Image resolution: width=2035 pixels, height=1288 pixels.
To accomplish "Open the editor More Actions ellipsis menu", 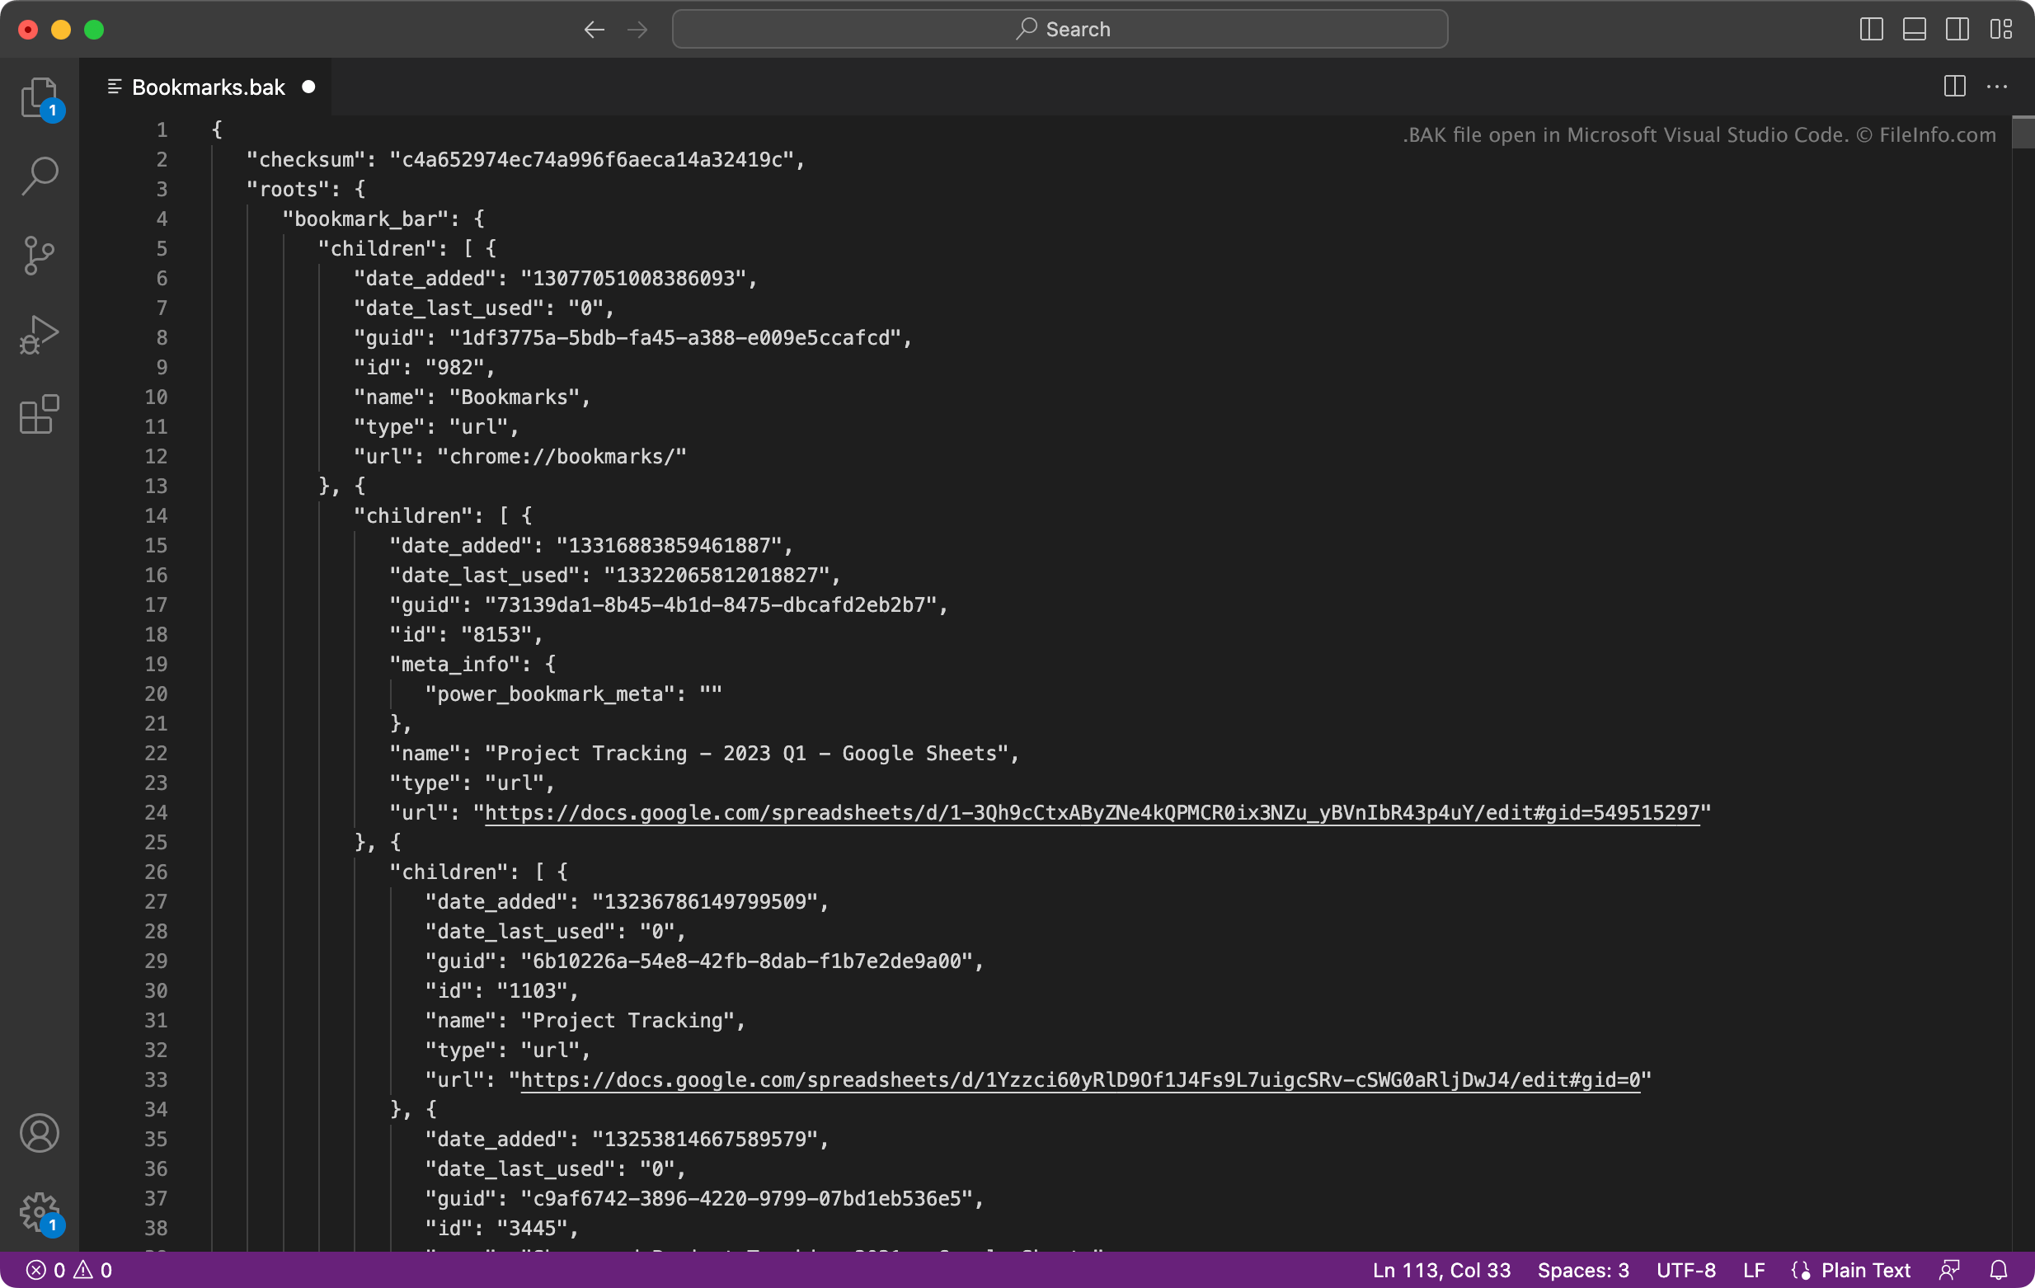I will click(x=1997, y=87).
